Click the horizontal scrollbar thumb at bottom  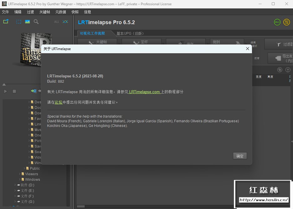coord(81,206)
